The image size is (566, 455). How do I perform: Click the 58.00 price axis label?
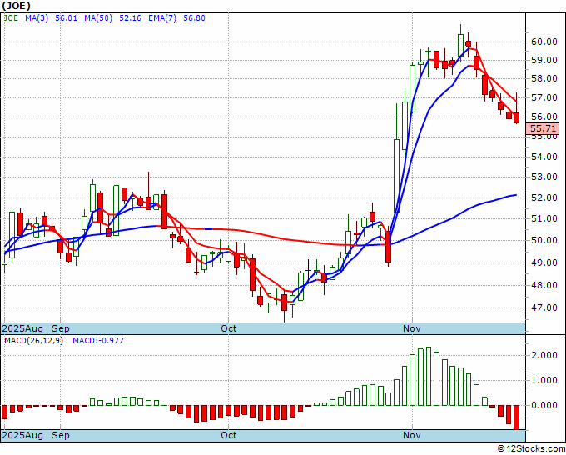pyautogui.click(x=544, y=78)
